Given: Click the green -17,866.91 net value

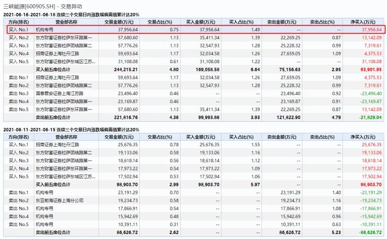Looking at the screenshot, I should tap(371, 208).
